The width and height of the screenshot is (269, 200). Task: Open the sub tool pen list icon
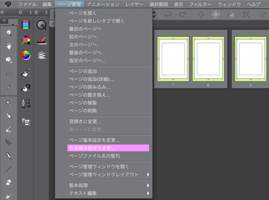pyautogui.click(x=26, y=103)
